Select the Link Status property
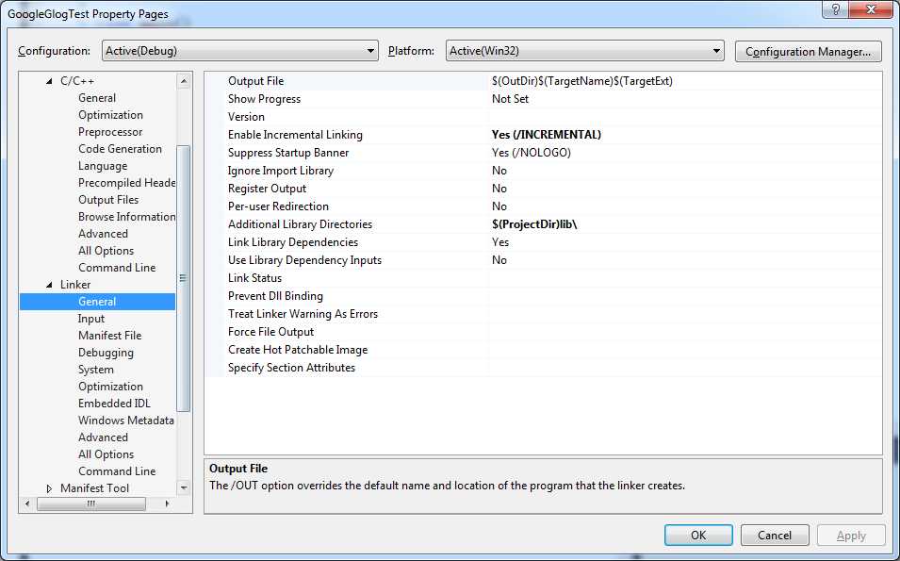The height and width of the screenshot is (561, 900). pos(254,278)
